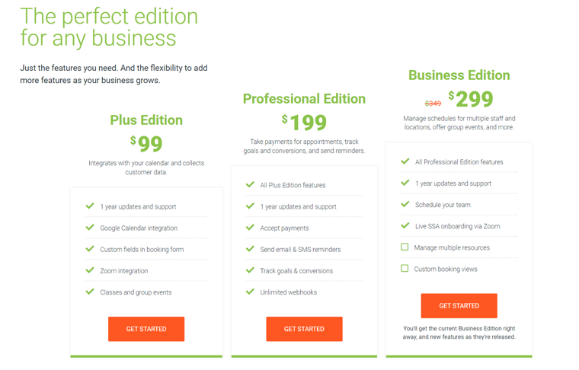Click checkmark beside Zoom integration

(90, 270)
